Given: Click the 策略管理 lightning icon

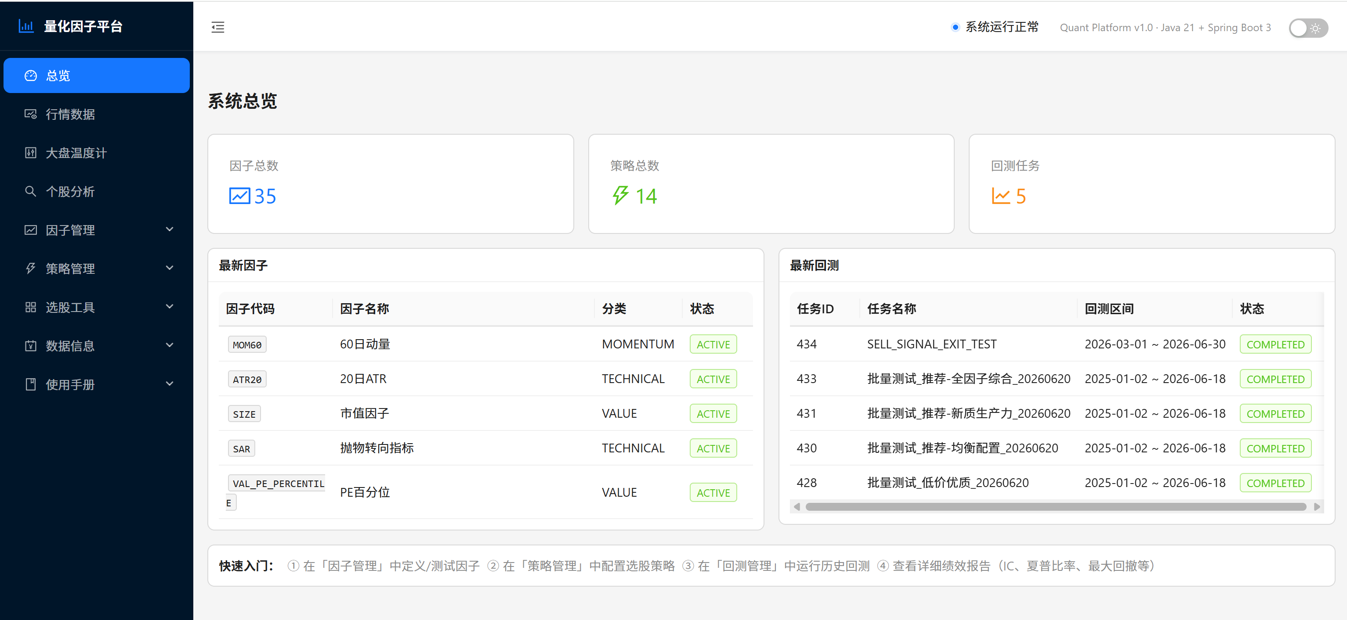Looking at the screenshot, I should (x=31, y=269).
